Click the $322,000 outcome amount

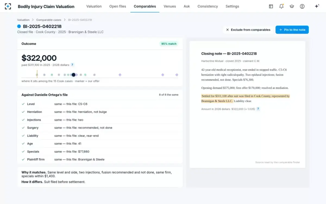[39, 58]
